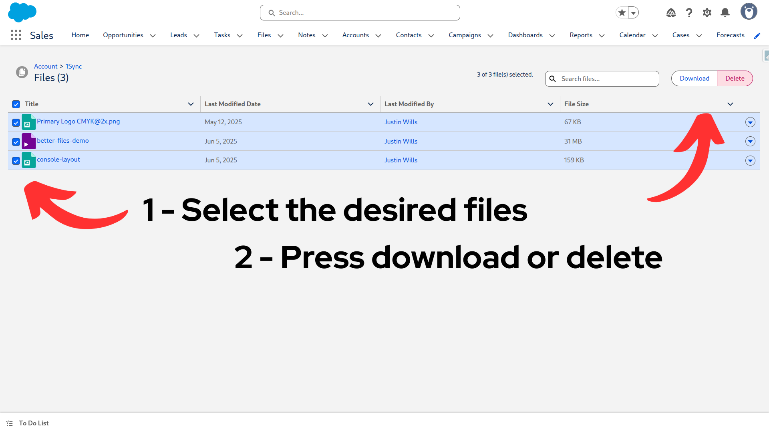This screenshot has height=433, width=769.
Task: Expand the favorites list dropdown arrow
Action: point(633,12)
